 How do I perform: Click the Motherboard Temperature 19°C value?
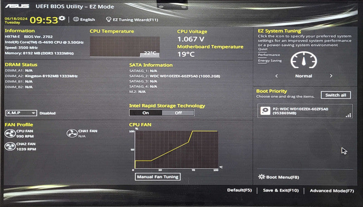pyautogui.click(x=186, y=54)
